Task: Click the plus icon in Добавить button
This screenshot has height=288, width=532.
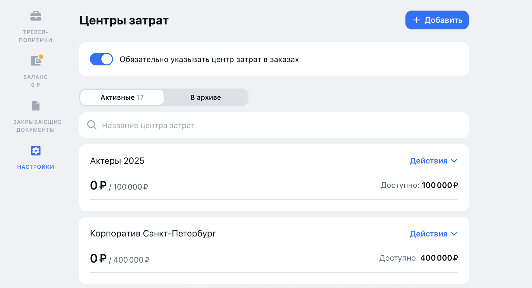Action: coord(416,20)
